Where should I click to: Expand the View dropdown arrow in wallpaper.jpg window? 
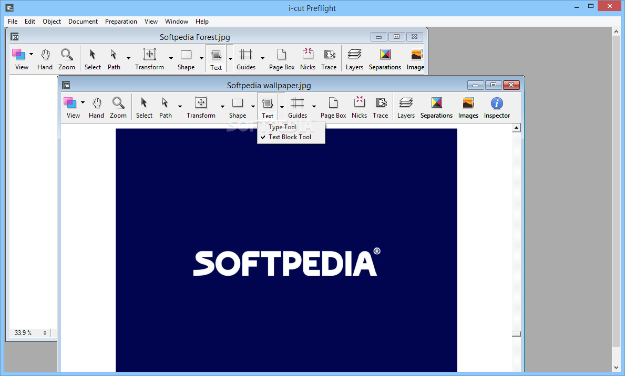click(x=83, y=102)
